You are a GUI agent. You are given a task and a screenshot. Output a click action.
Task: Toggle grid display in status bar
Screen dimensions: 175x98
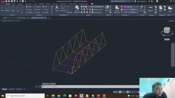point(120,92)
